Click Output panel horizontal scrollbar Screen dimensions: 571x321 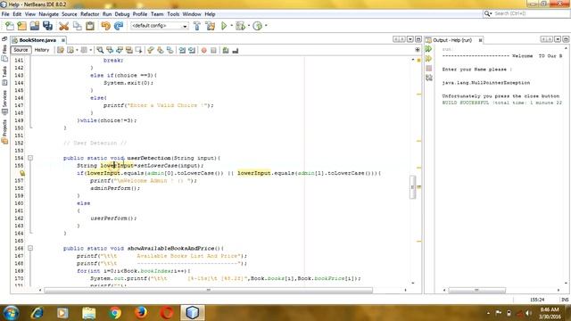[x=476, y=290]
